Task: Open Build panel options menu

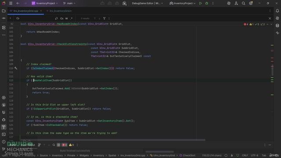Action: tap(265, 145)
